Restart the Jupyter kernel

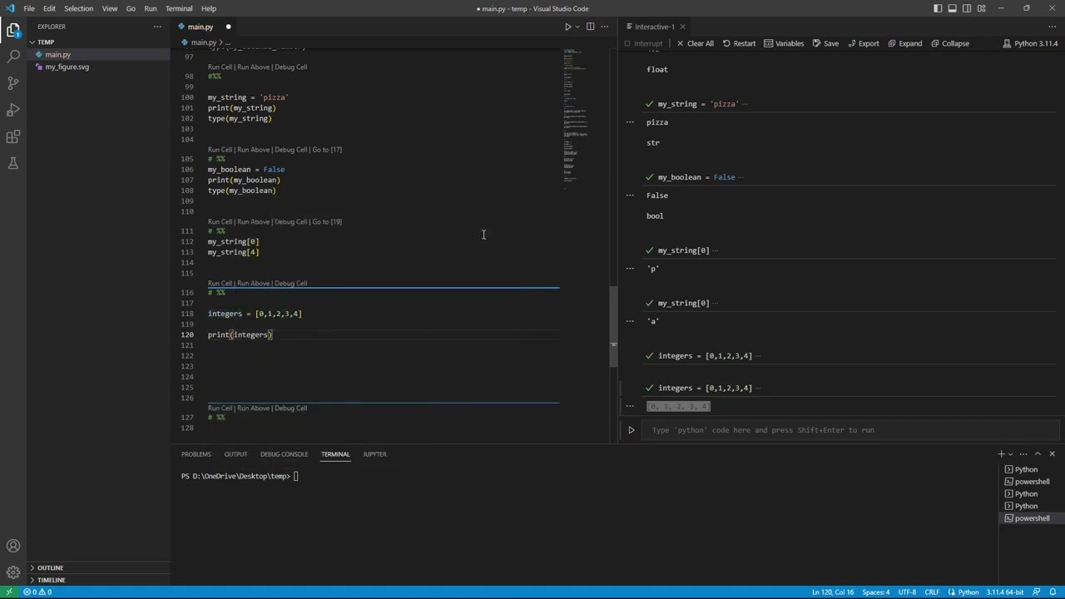(x=739, y=43)
